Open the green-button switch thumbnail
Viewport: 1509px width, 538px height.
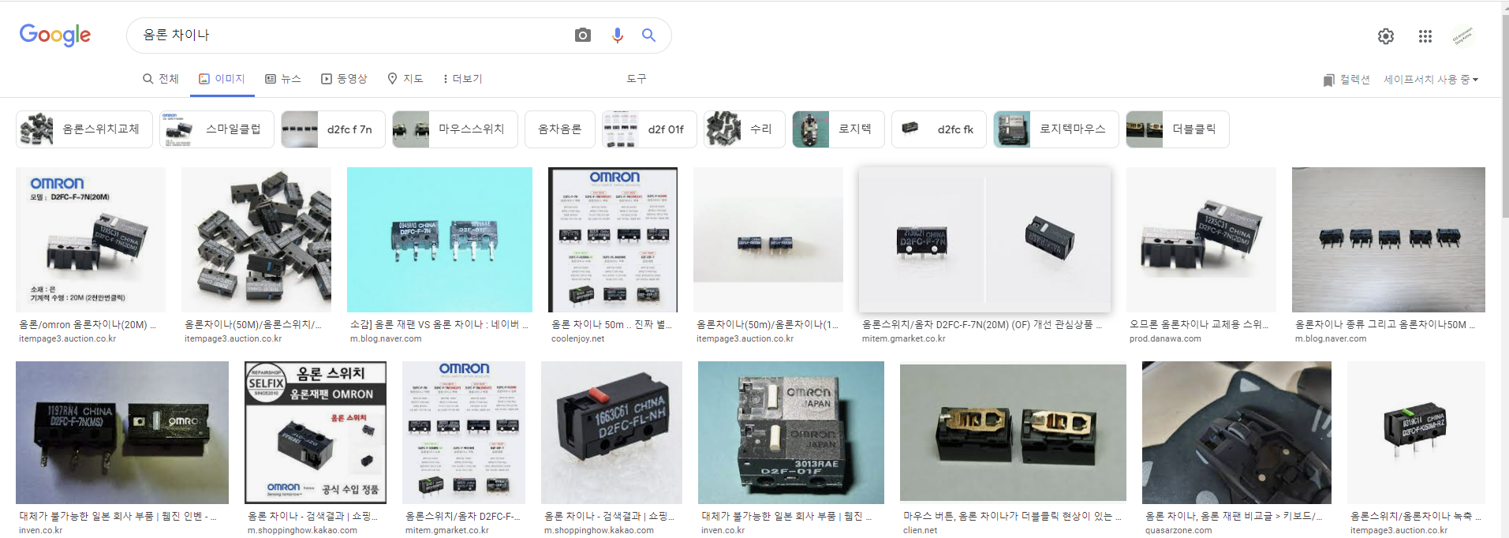(x=1416, y=432)
